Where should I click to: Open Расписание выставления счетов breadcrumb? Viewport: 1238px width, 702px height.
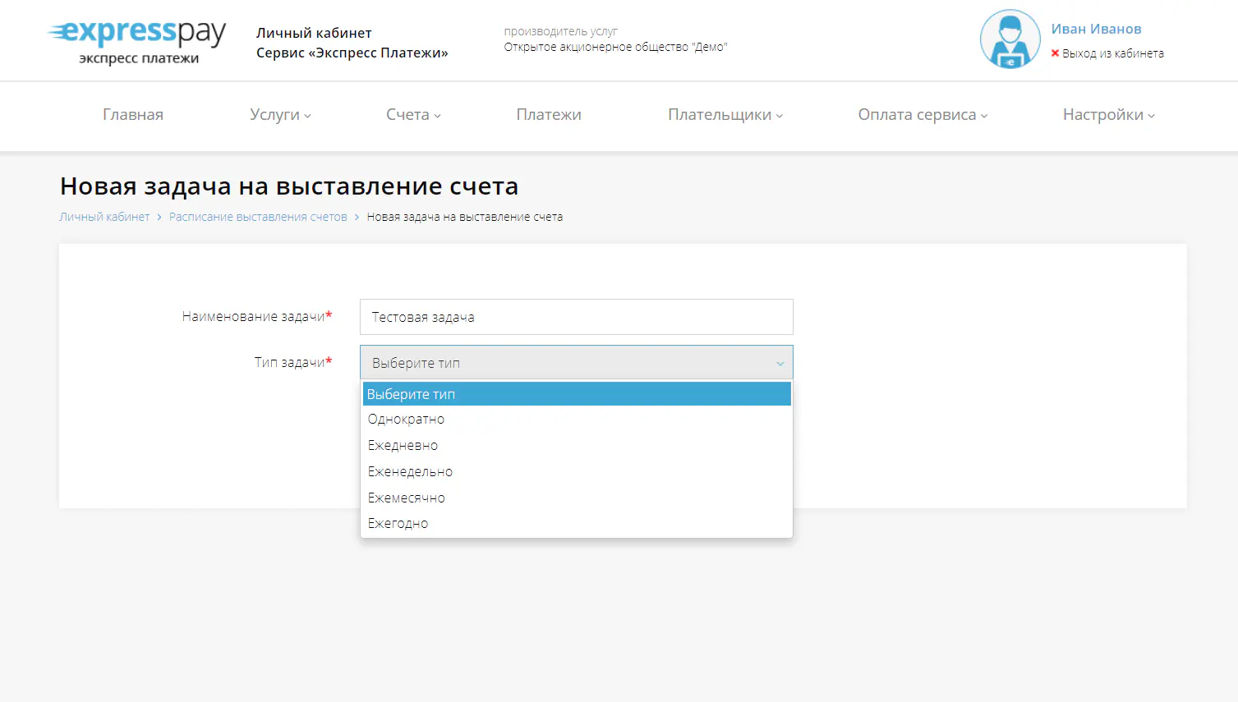258,216
